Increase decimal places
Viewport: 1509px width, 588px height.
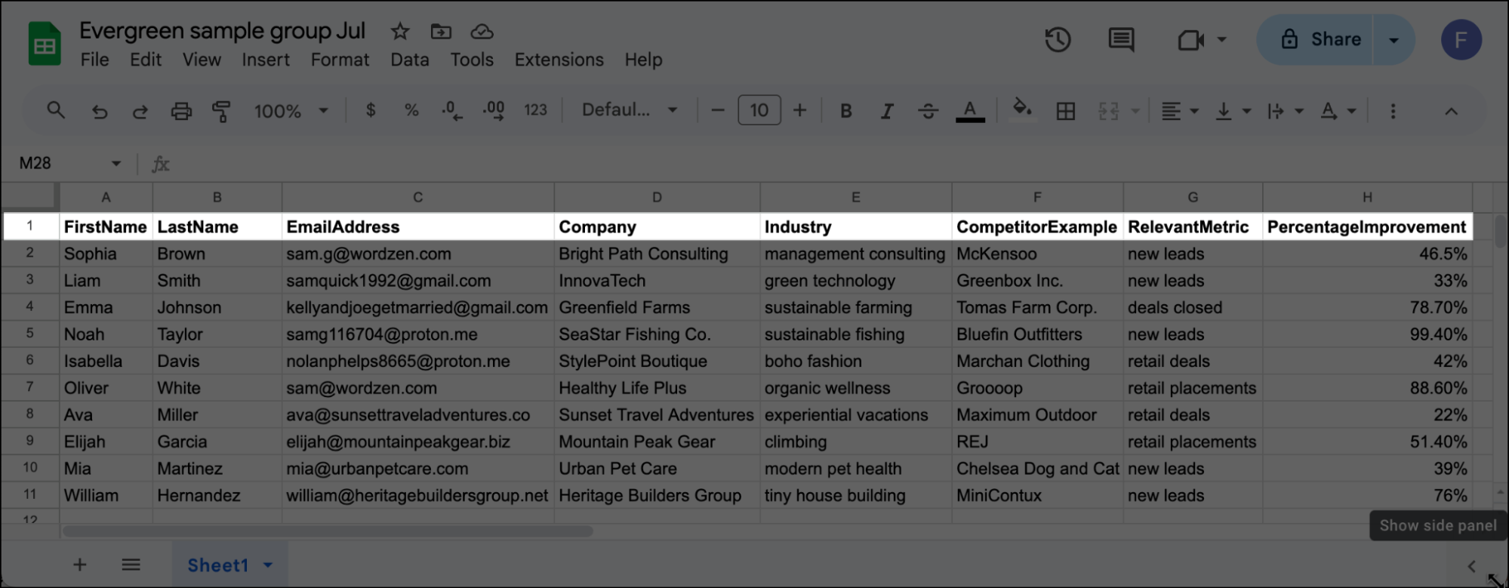pyautogui.click(x=494, y=111)
